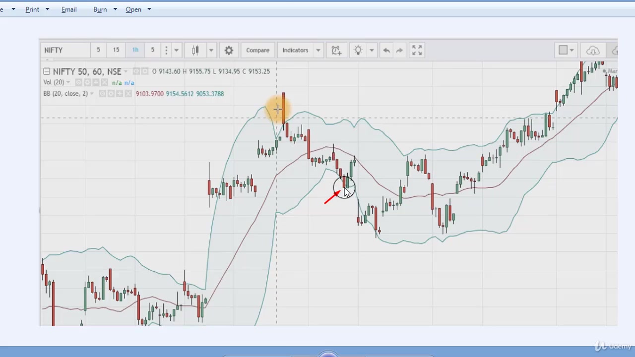Toggle visibility eye of the Vol (20) indicator

pyautogui.click(x=79, y=82)
